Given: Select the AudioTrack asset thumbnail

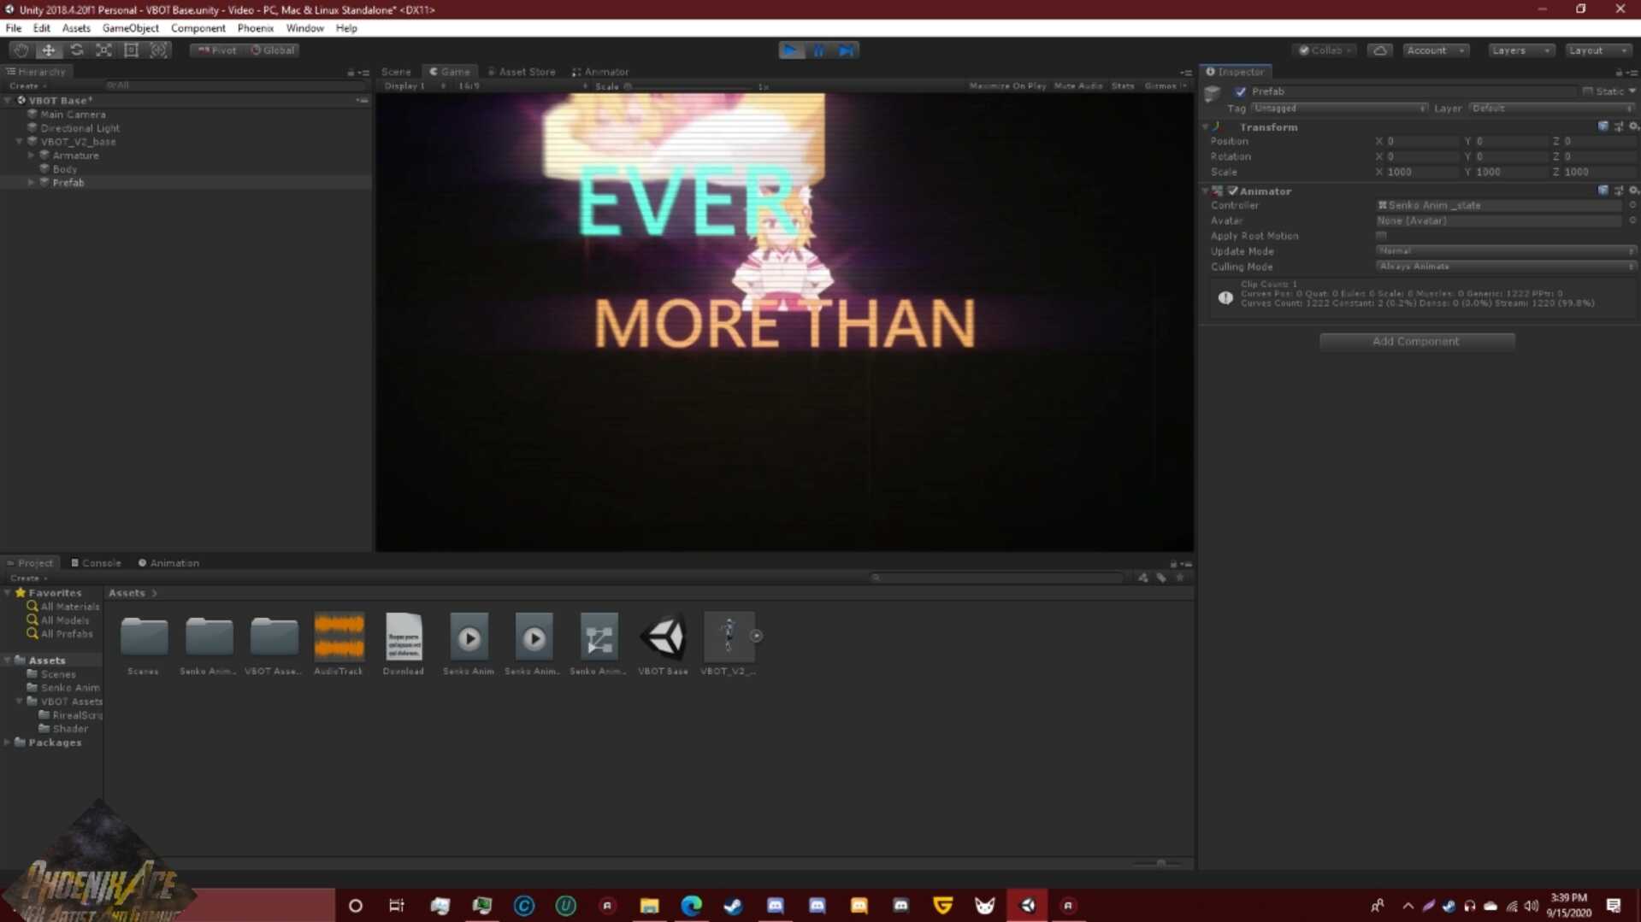Looking at the screenshot, I should click(x=339, y=637).
